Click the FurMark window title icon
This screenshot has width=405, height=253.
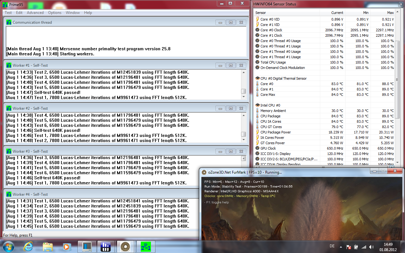click(x=204, y=172)
